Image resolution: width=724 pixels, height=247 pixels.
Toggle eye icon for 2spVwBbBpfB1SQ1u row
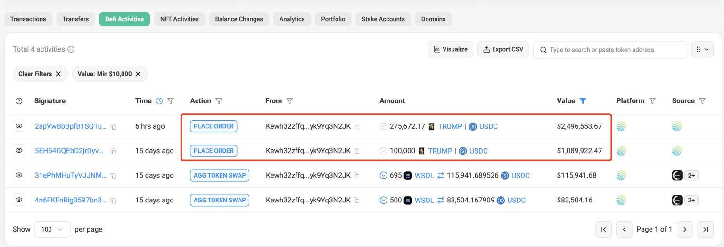click(x=19, y=126)
